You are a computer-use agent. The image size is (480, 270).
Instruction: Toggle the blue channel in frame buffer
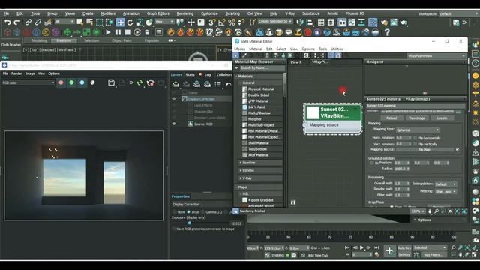pos(82,82)
